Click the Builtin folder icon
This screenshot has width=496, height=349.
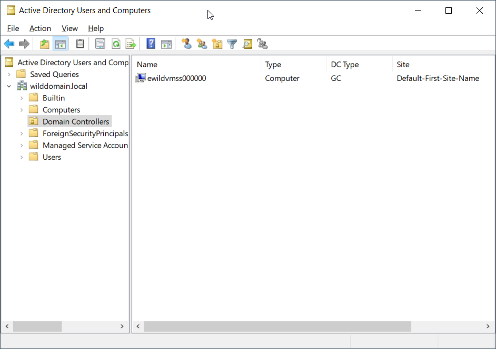tap(34, 98)
